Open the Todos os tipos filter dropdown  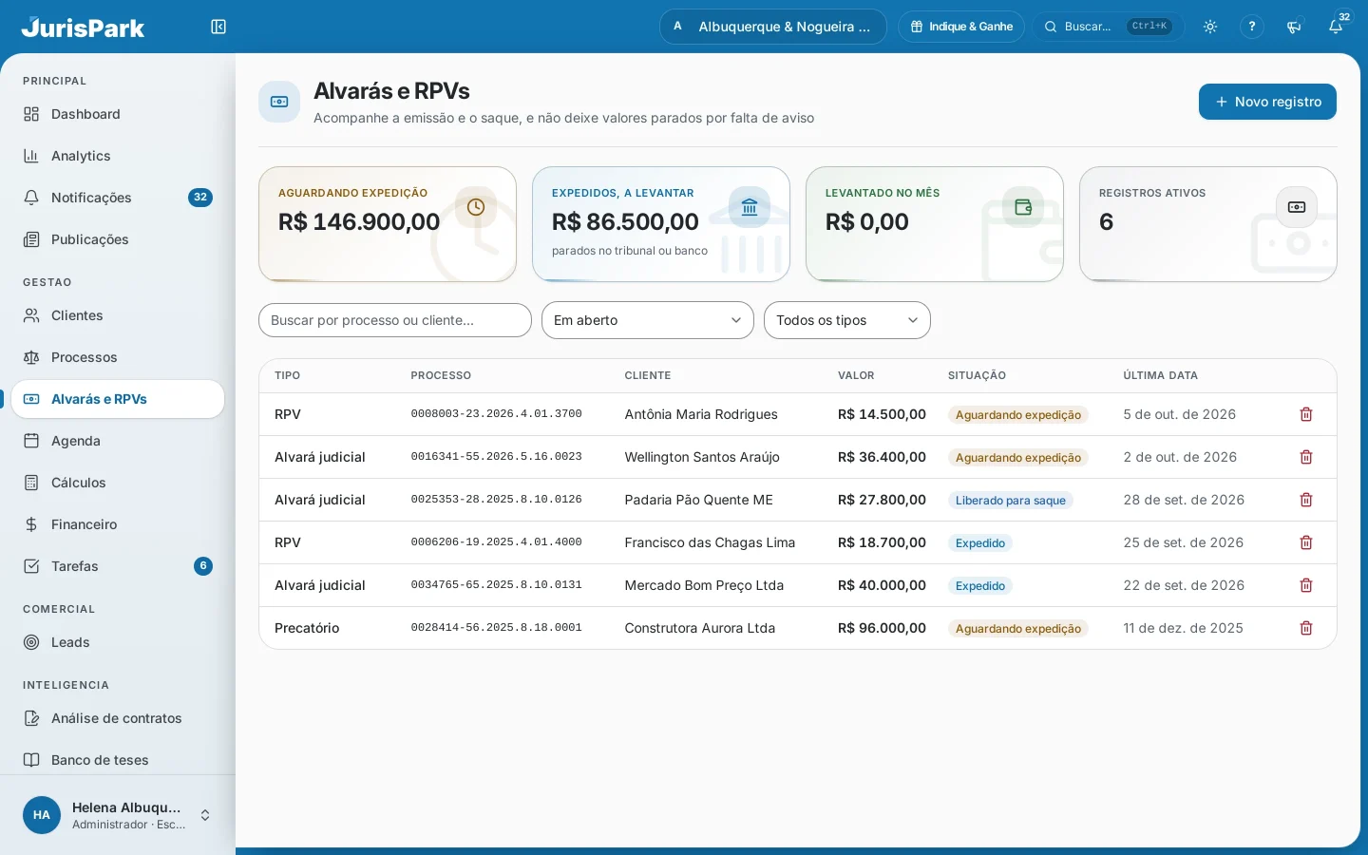pyautogui.click(x=847, y=320)
